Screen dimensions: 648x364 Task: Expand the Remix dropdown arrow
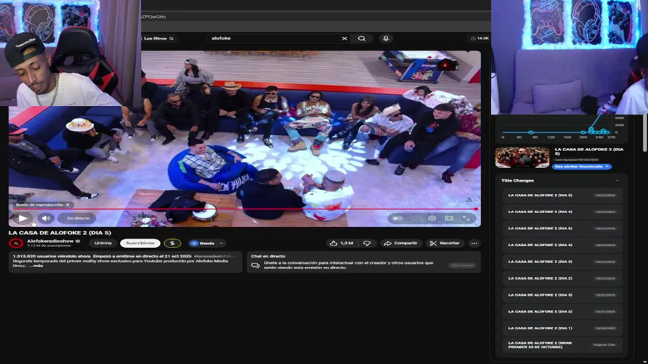tap(221, 243)
